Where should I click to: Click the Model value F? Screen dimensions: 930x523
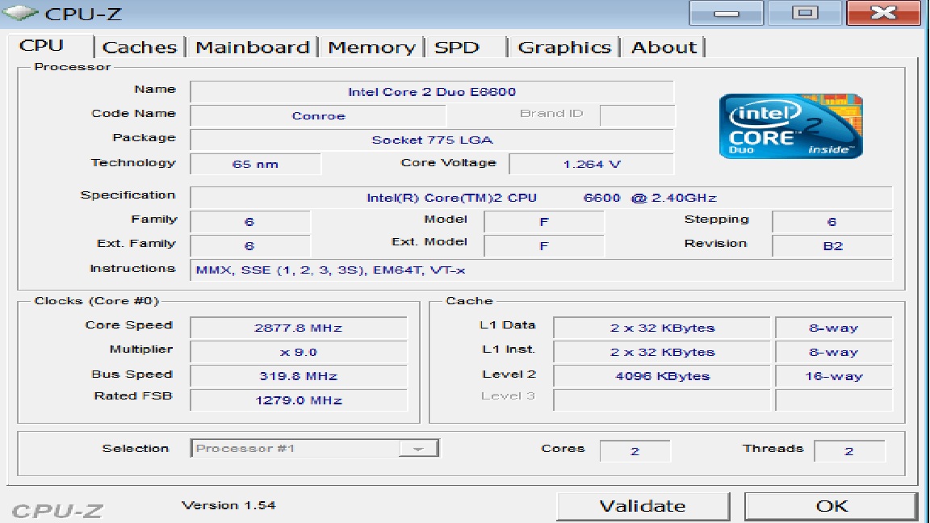coord(544,222)
